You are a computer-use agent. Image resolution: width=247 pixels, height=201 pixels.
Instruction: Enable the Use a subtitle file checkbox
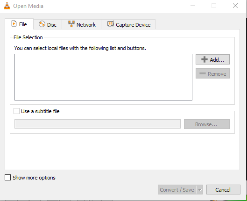(x=16, y=111)
